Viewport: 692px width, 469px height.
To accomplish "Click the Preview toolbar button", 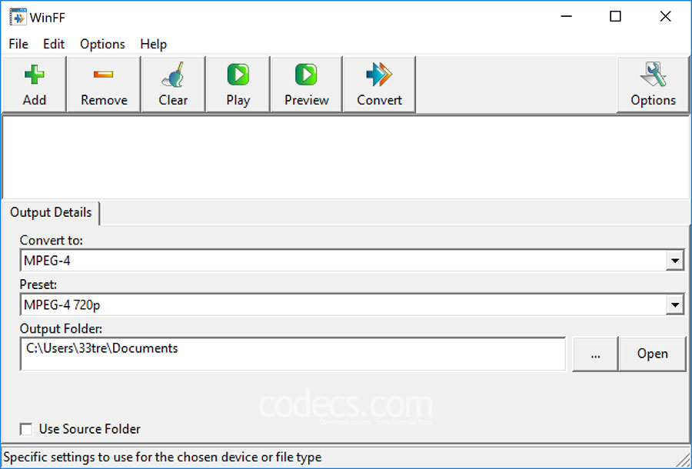I will point(306,85).
